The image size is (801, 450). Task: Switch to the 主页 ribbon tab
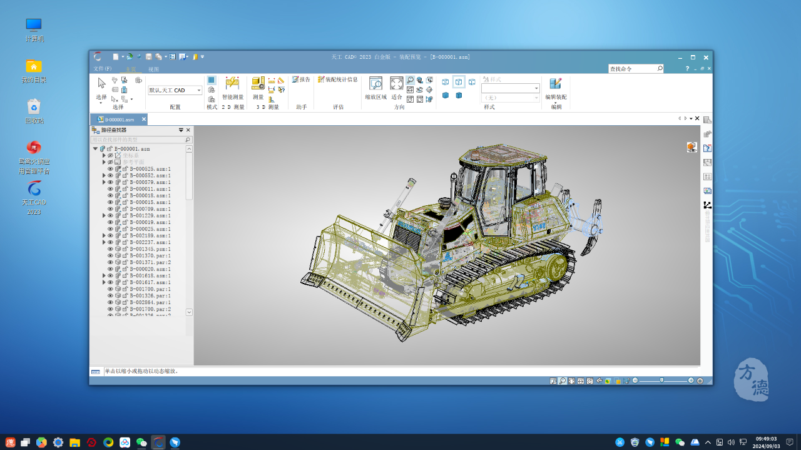[131, 69]
